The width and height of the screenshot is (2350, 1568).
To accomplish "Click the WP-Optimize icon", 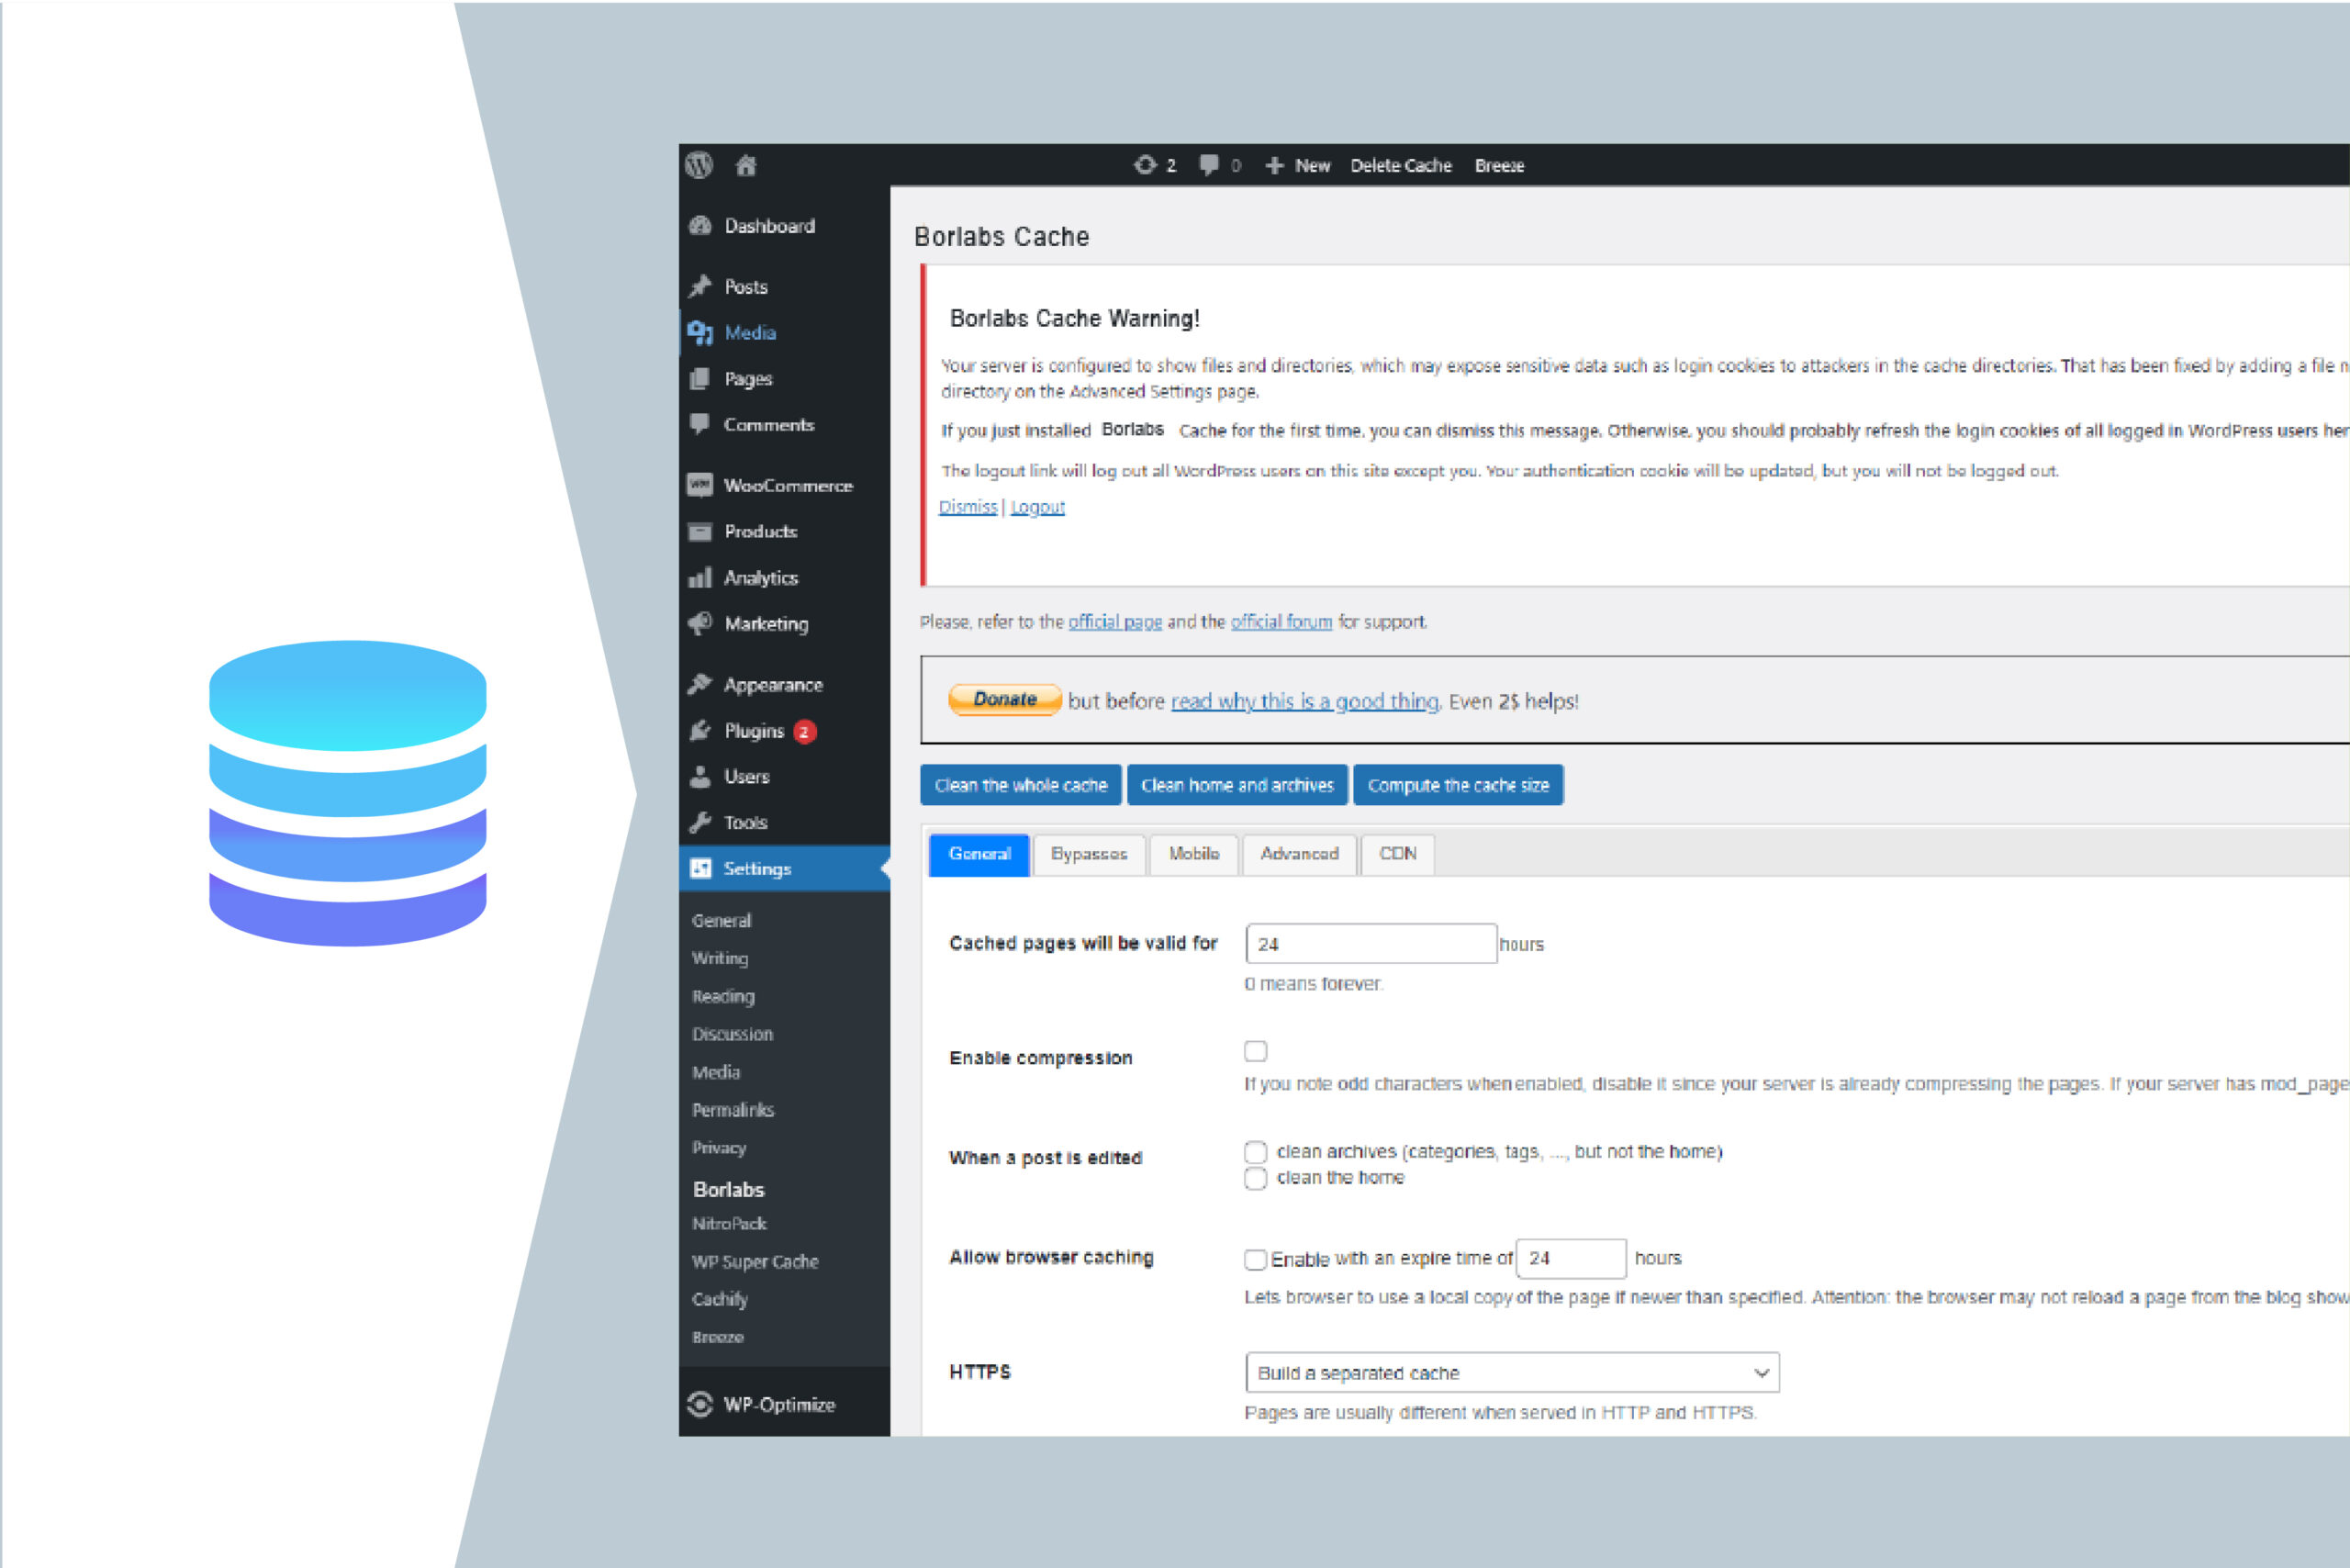I will click(700, 1405).
